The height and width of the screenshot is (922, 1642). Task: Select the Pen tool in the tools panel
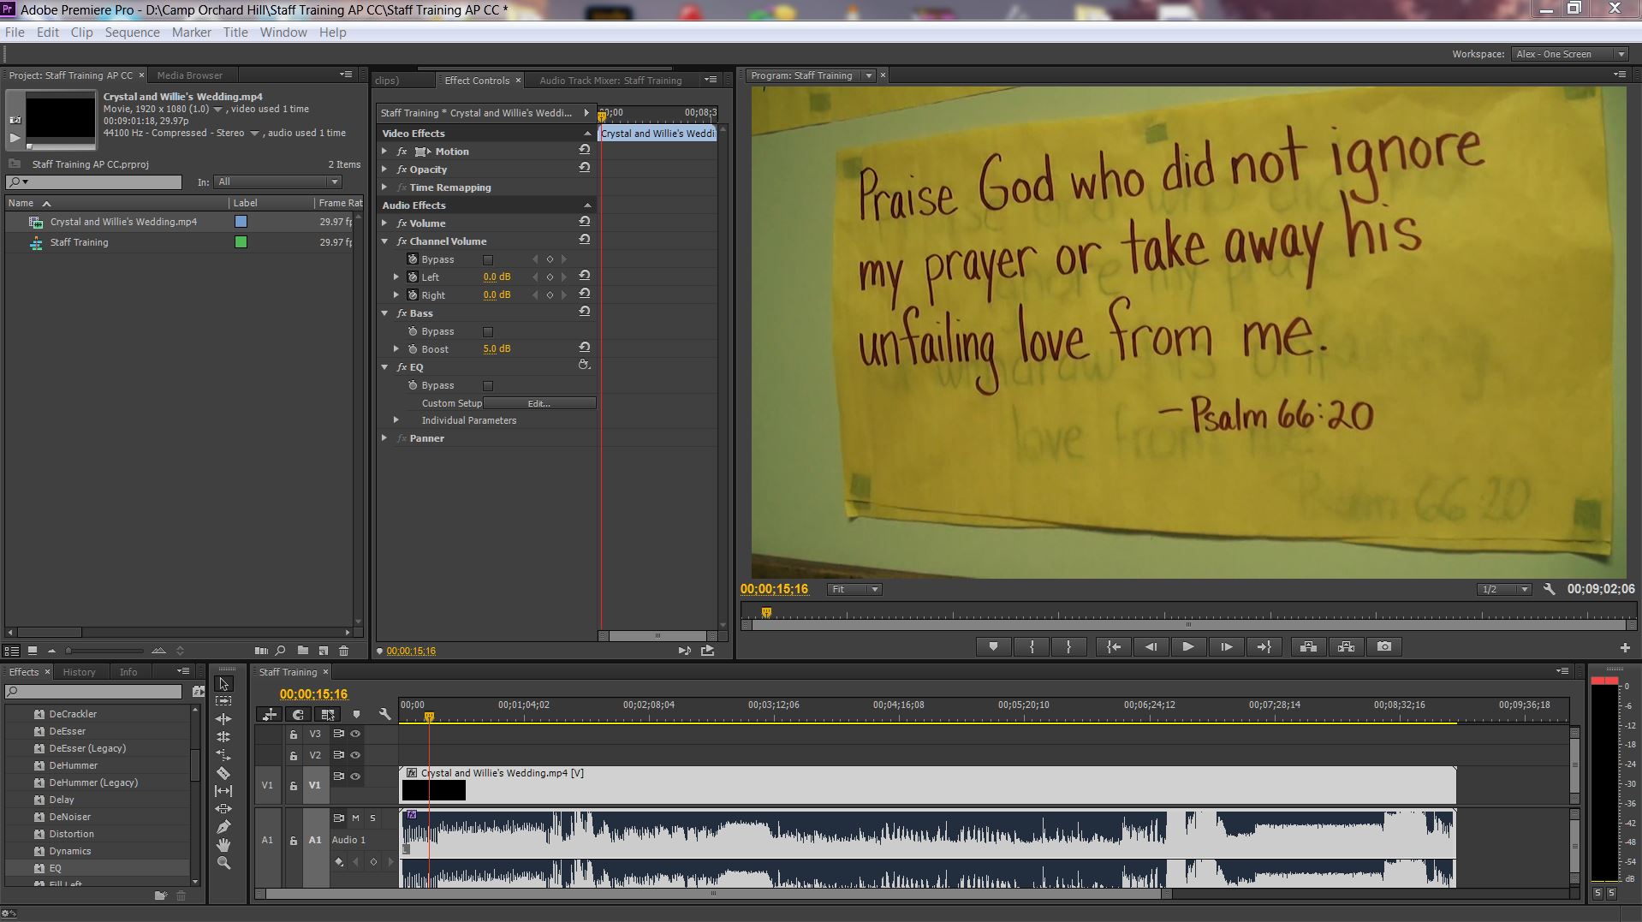click(223, 827)
